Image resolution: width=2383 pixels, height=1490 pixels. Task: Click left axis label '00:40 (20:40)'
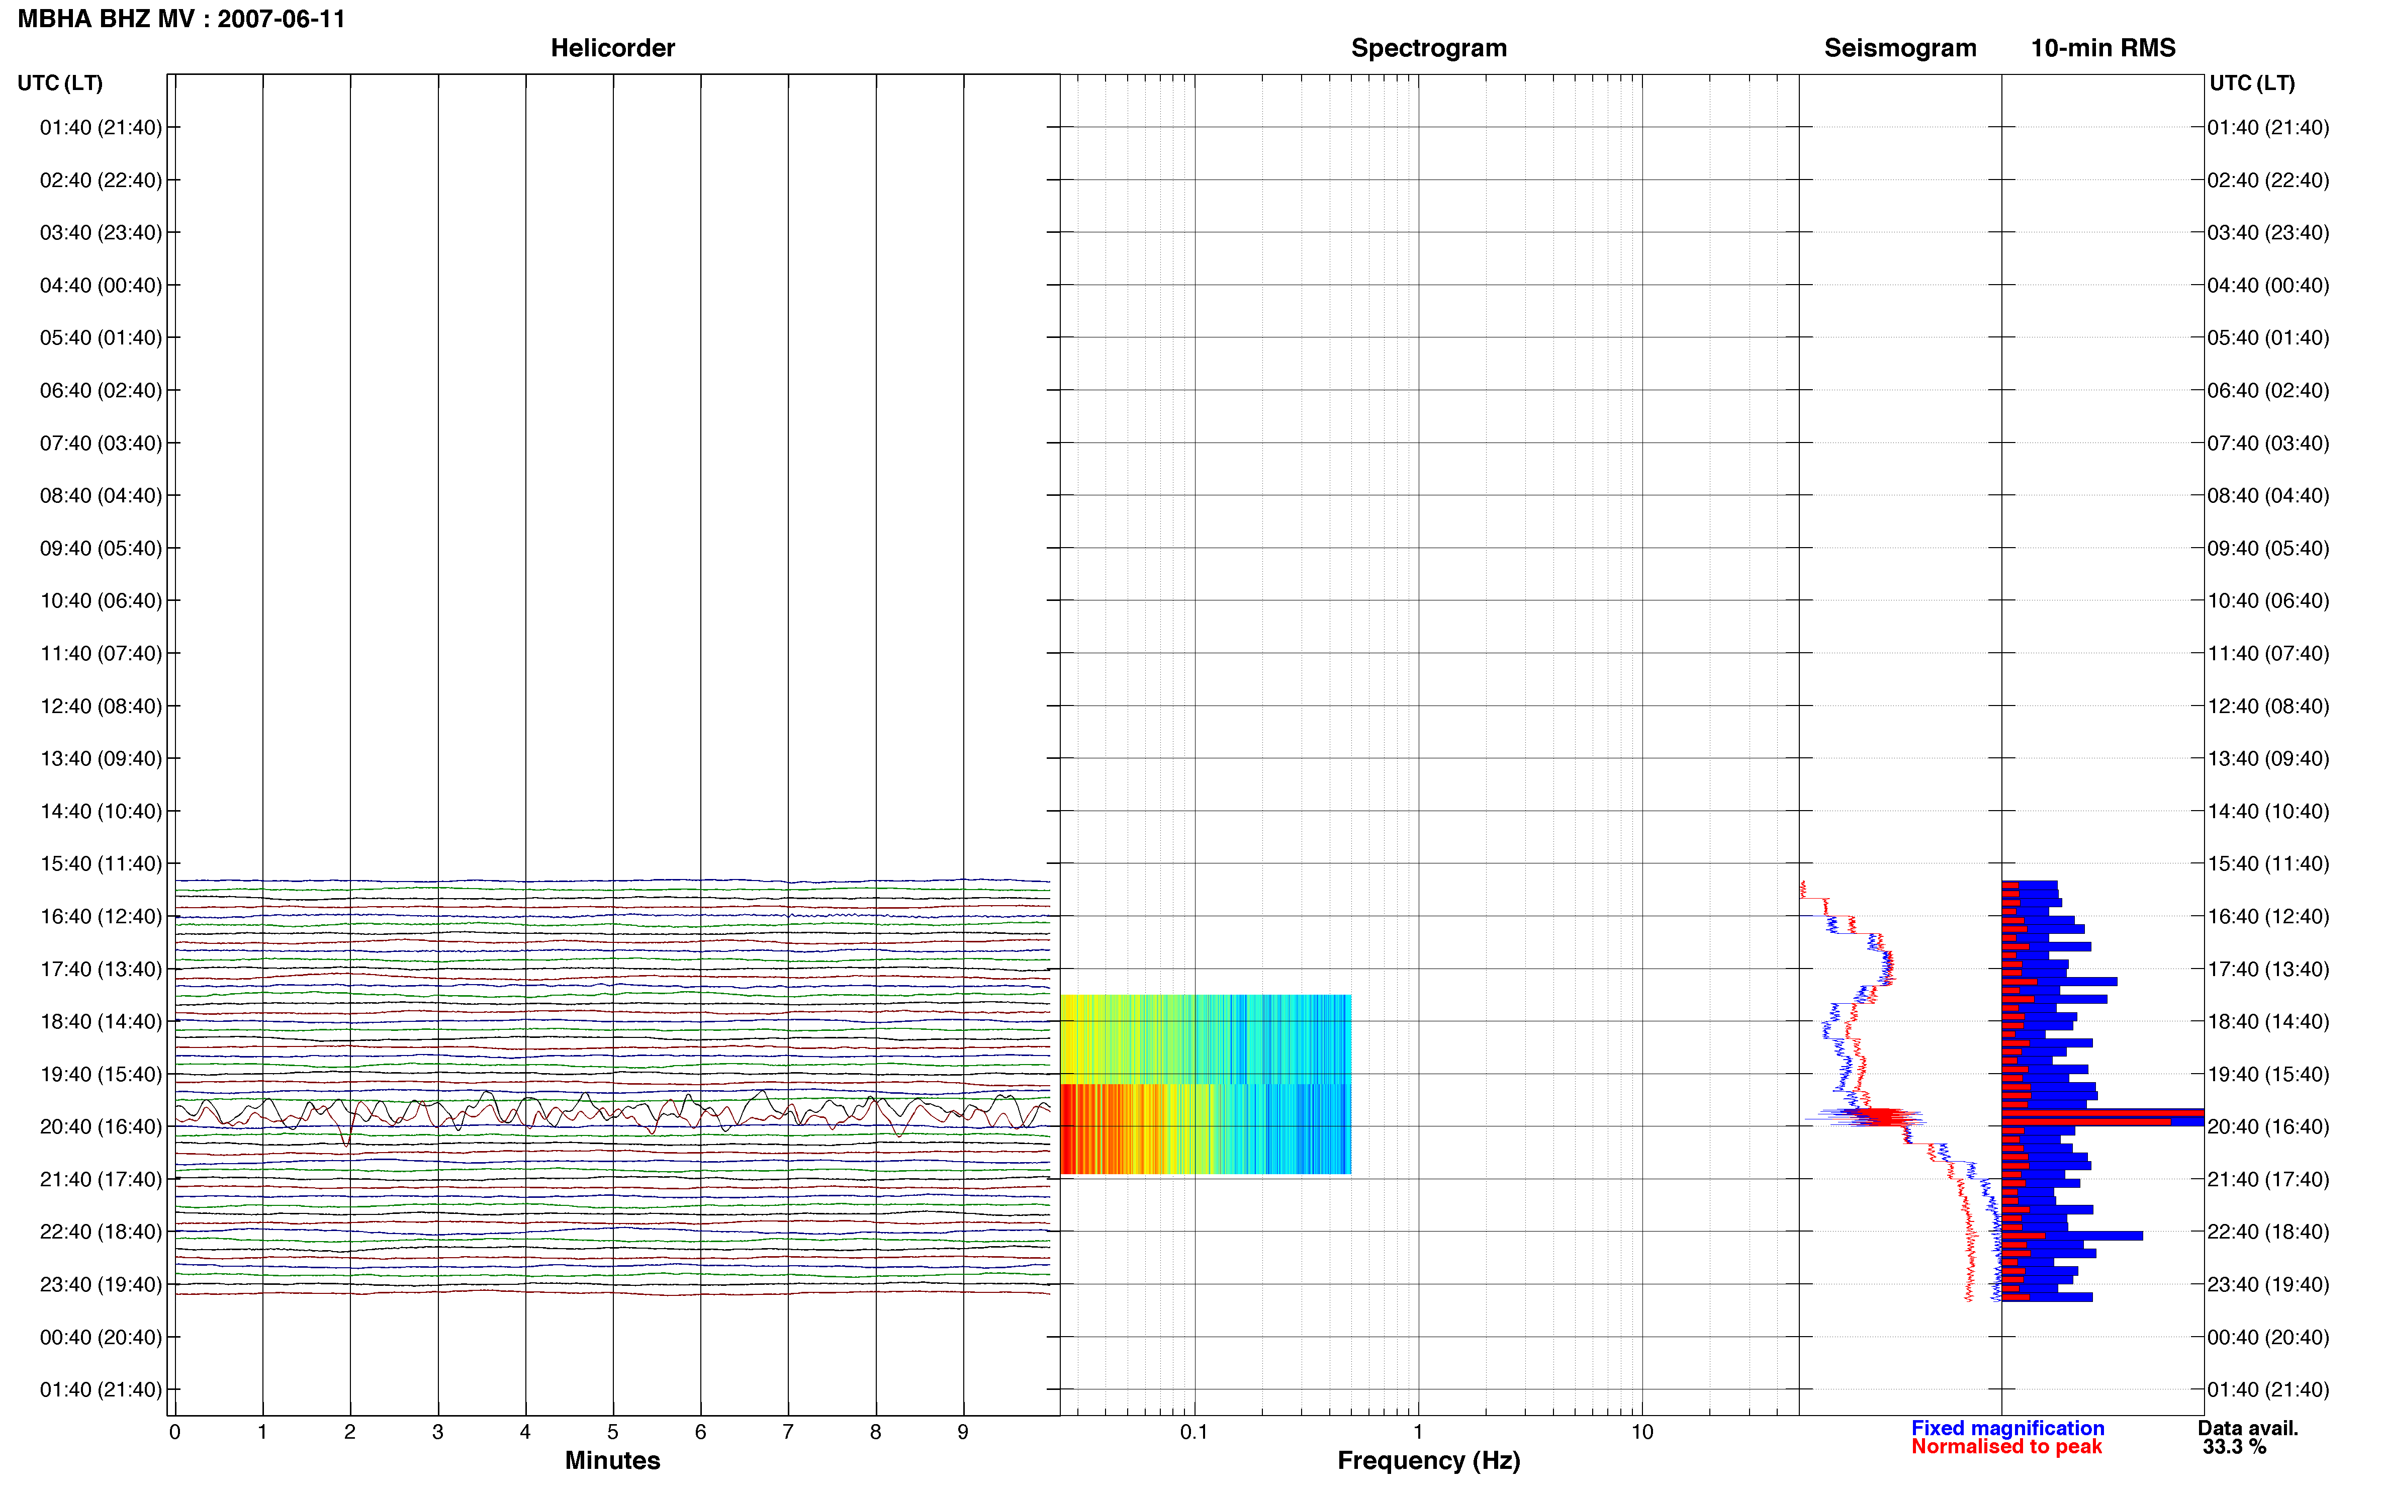(x=101, y=1337)
